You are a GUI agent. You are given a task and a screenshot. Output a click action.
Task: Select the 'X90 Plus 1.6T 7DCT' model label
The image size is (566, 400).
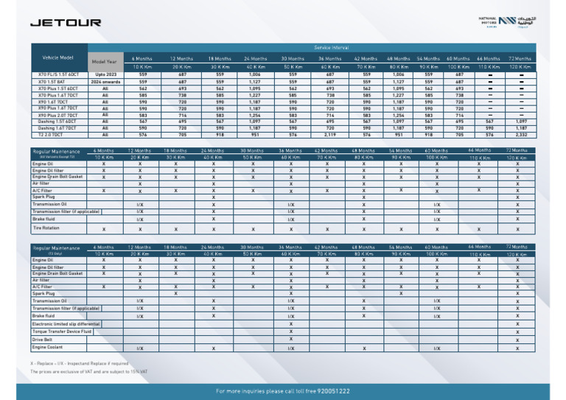tap(57, 108)
